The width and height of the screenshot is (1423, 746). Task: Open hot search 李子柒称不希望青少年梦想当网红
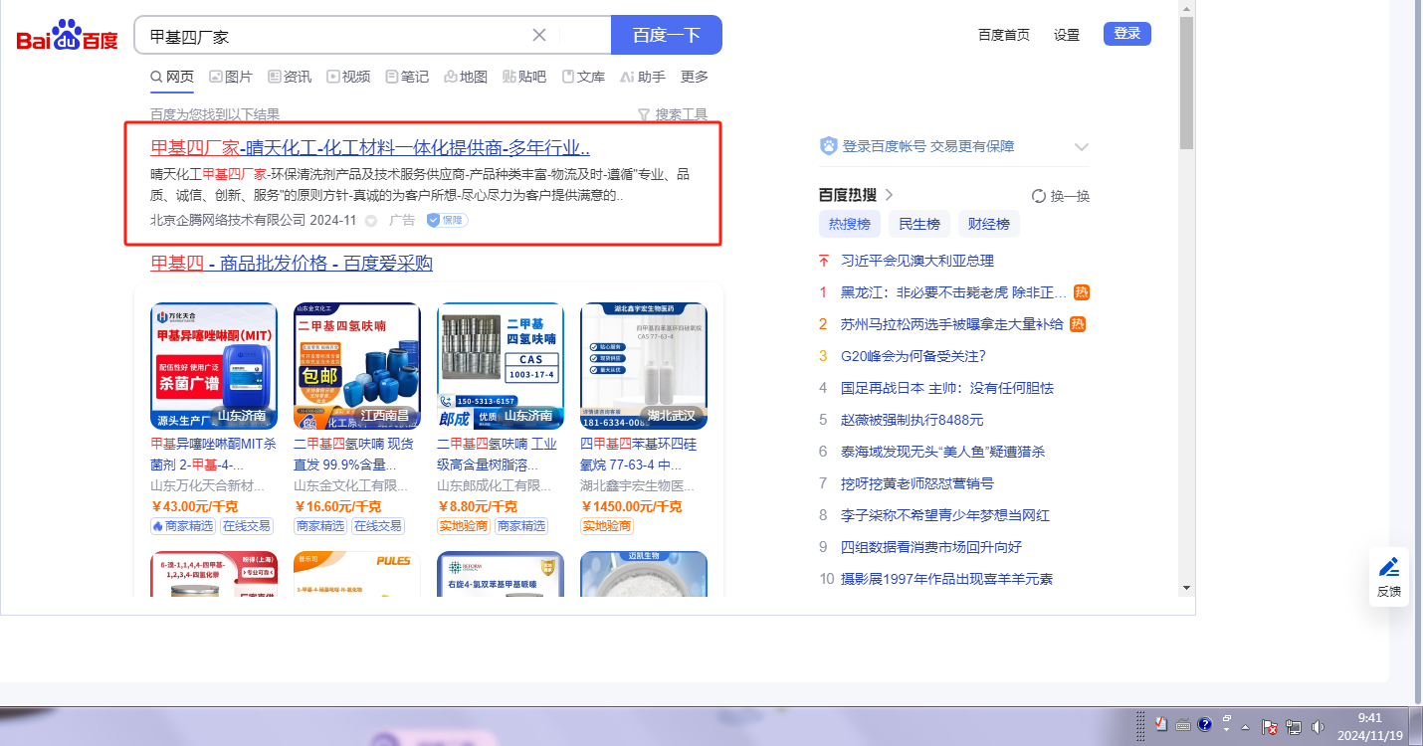pyautogui.click(x=945, y=515)
